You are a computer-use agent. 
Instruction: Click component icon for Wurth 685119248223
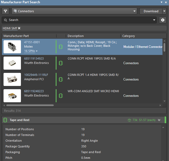pos(61,96)
